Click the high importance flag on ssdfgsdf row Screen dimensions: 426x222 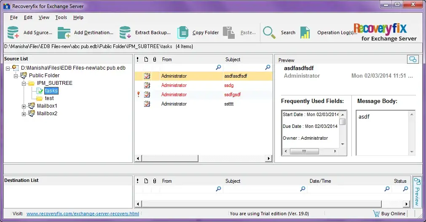(x=138, y=94)
